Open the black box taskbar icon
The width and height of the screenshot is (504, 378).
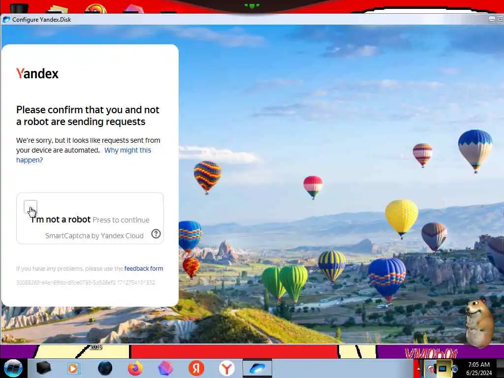43,368
